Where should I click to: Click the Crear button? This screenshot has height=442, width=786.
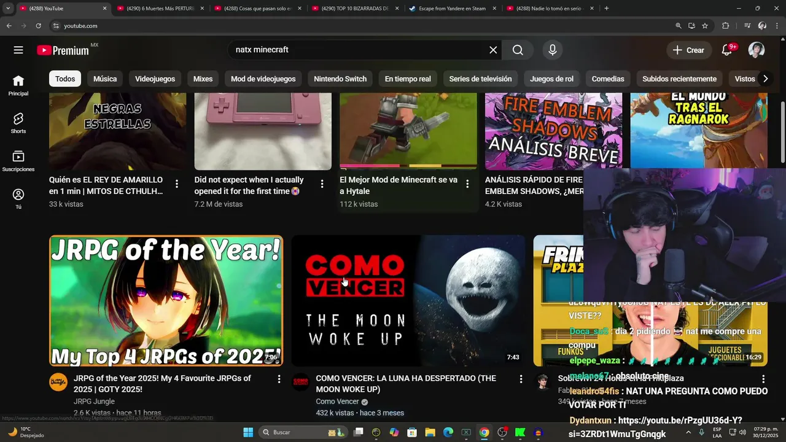[x=688, y=50]
